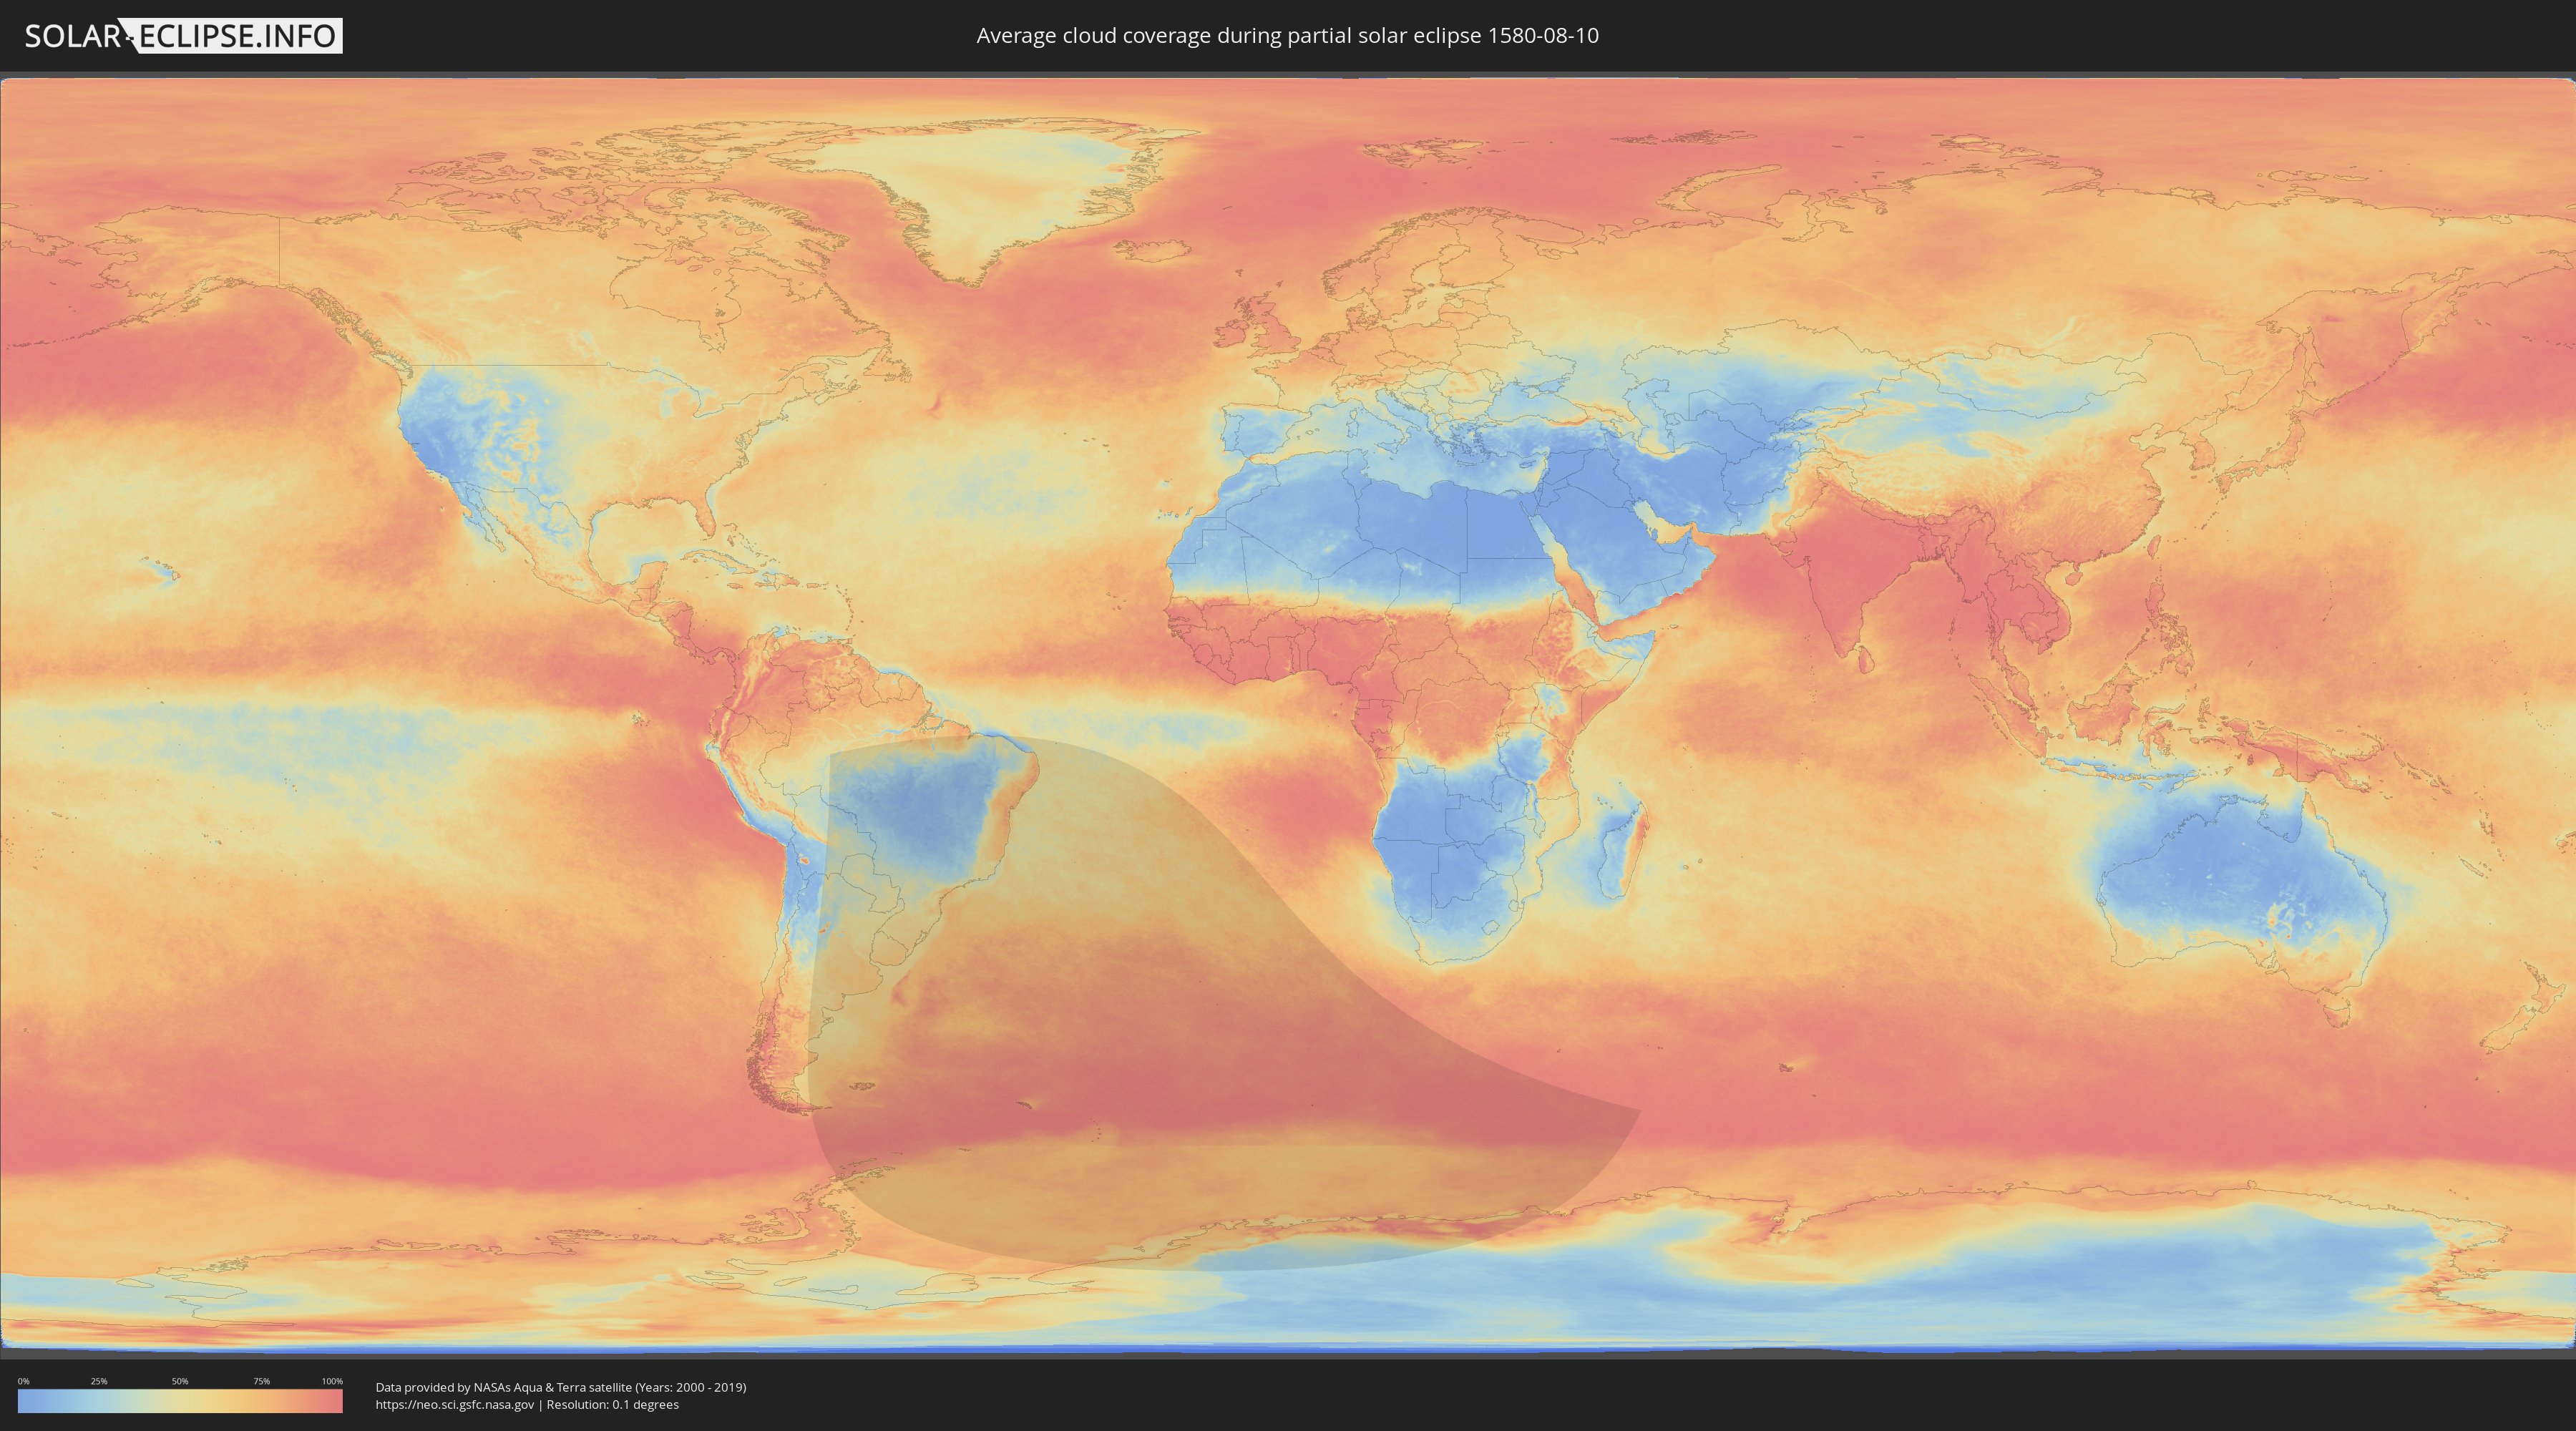This screenshot has width=2576, height=1431.
Task: Click the 50% label on the legend
Action: pos(180,1381)
